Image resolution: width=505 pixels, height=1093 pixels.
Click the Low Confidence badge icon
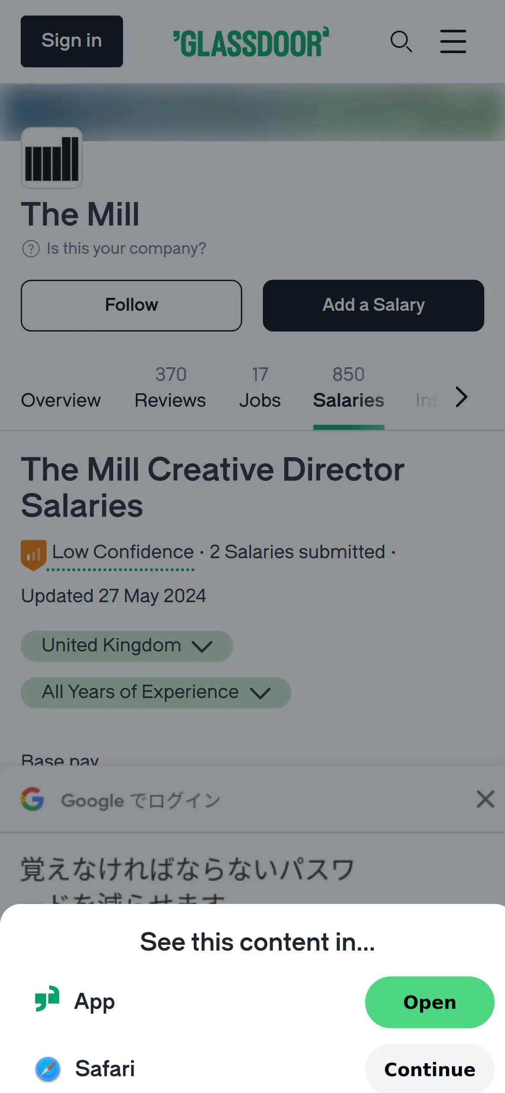[x=34, y=554]
